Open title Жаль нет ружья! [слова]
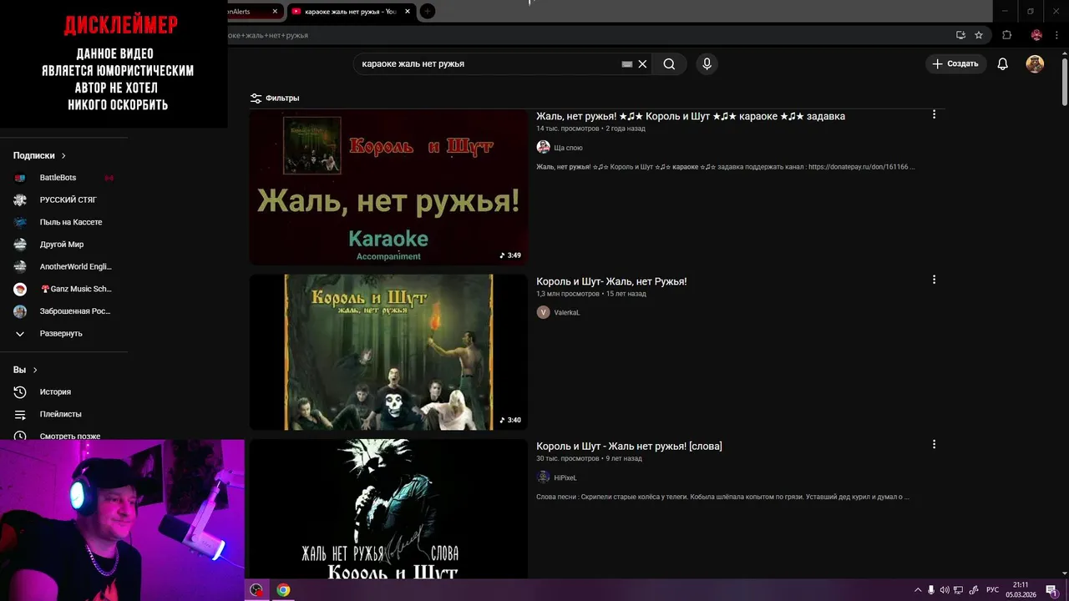 pyautogui.click(x=629, y=447)
